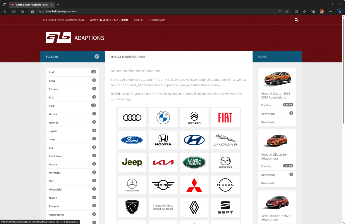
Task: Open the Renault Captur 2013 - 2019 Adaptations link
Action: click(277, 95)
